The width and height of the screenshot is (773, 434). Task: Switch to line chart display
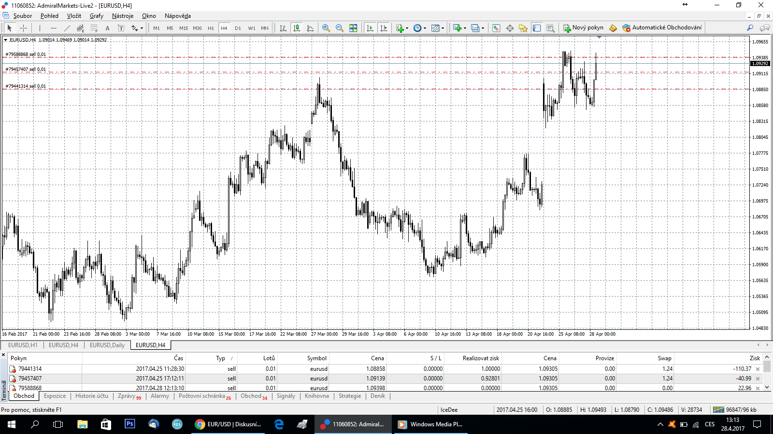point(310,28)
